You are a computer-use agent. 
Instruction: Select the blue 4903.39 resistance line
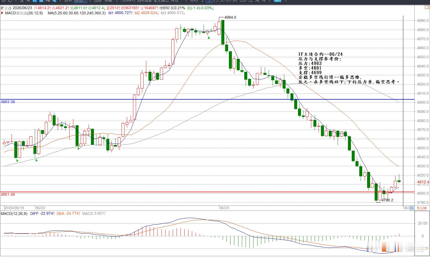point(207,99)
